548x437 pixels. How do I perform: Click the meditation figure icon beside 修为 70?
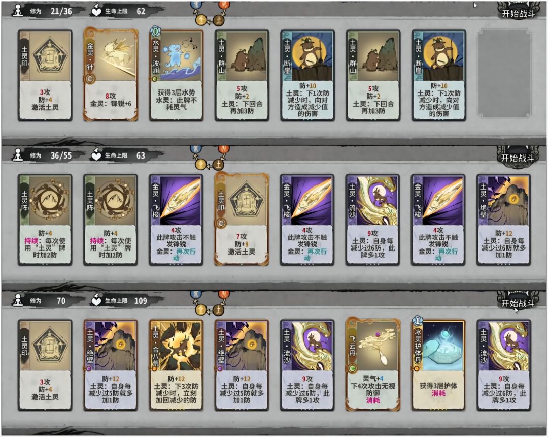pos(17,300)
